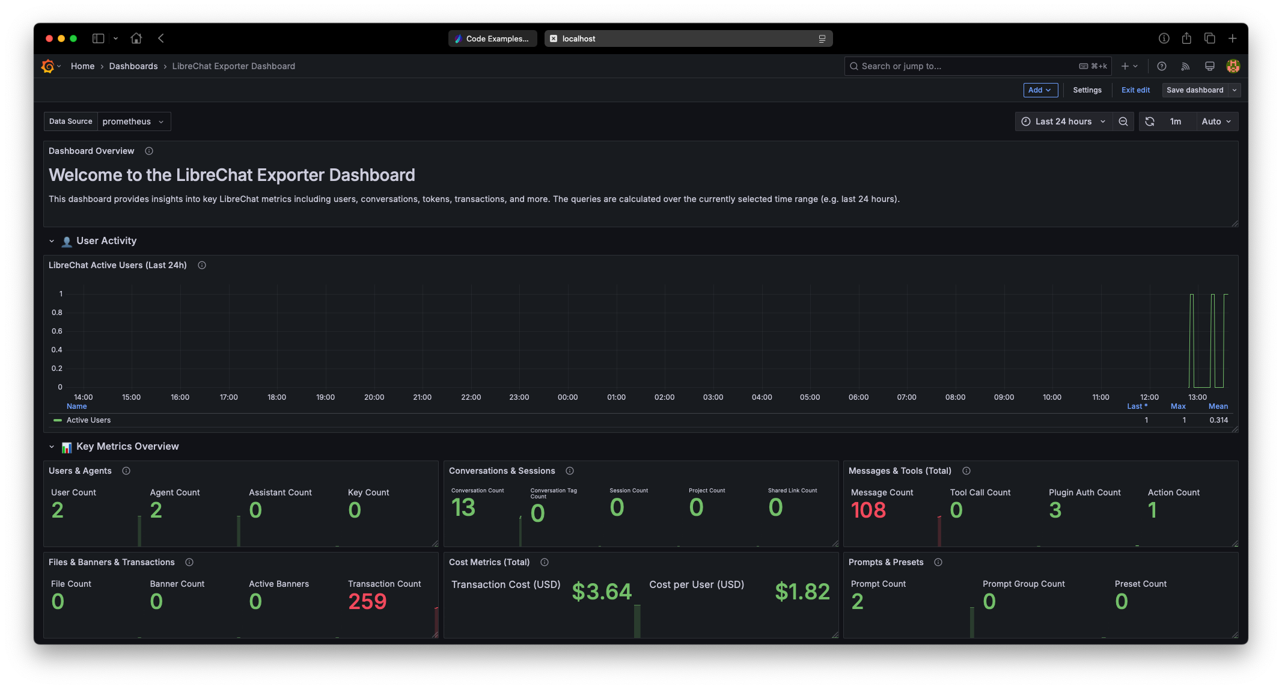The height and width of the screenshot is (689, 1282).
Task: Open the prometheus data source dropdown
Action: tap(134, 121)
